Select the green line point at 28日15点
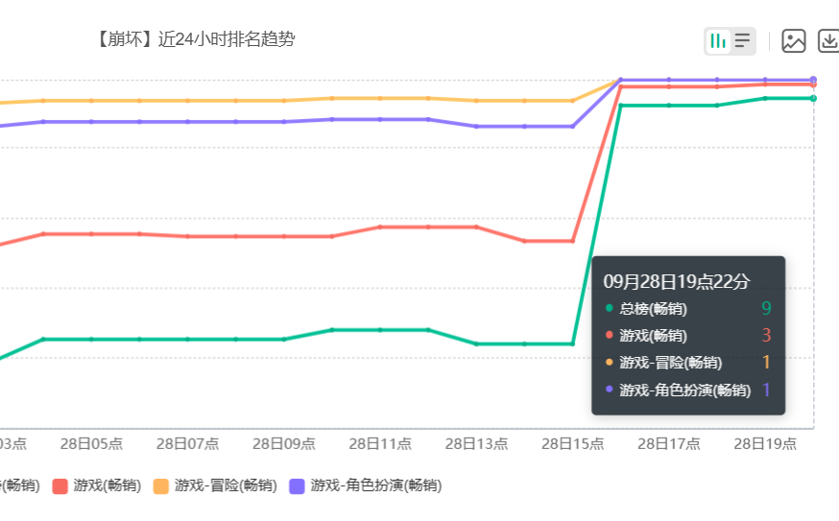This screenshot has height=521, width=839. coord(572,343)
